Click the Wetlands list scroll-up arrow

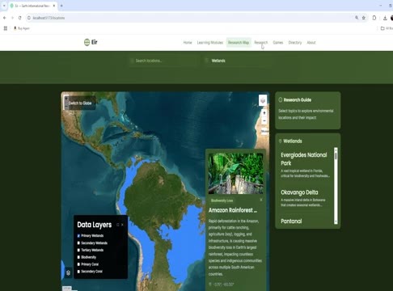click(x=336, y=150)
